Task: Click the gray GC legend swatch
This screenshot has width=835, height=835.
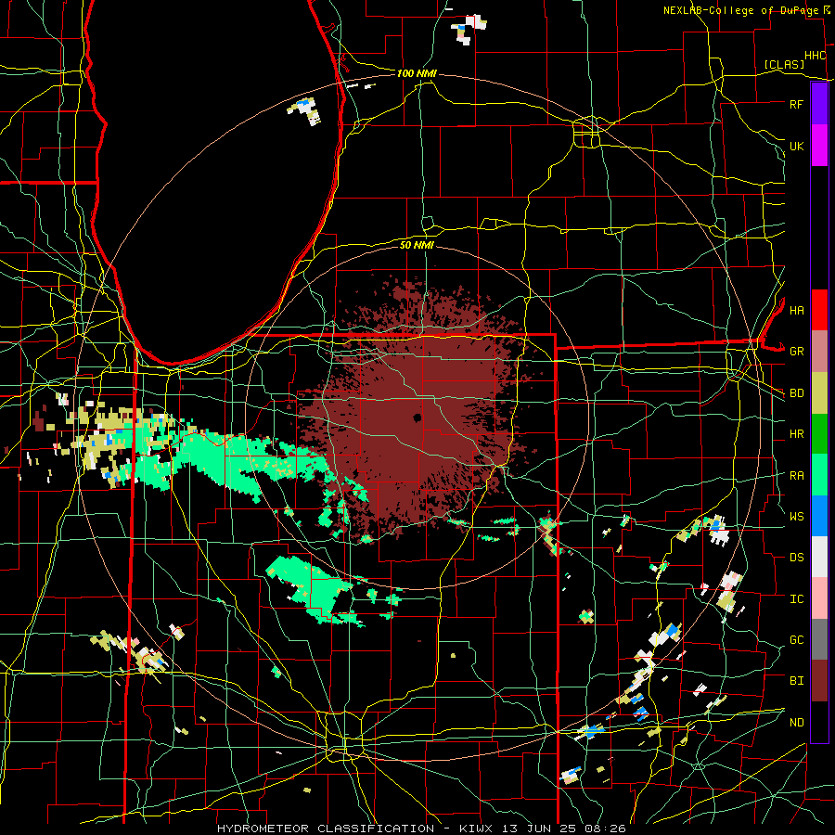Action: click(819, 639)
